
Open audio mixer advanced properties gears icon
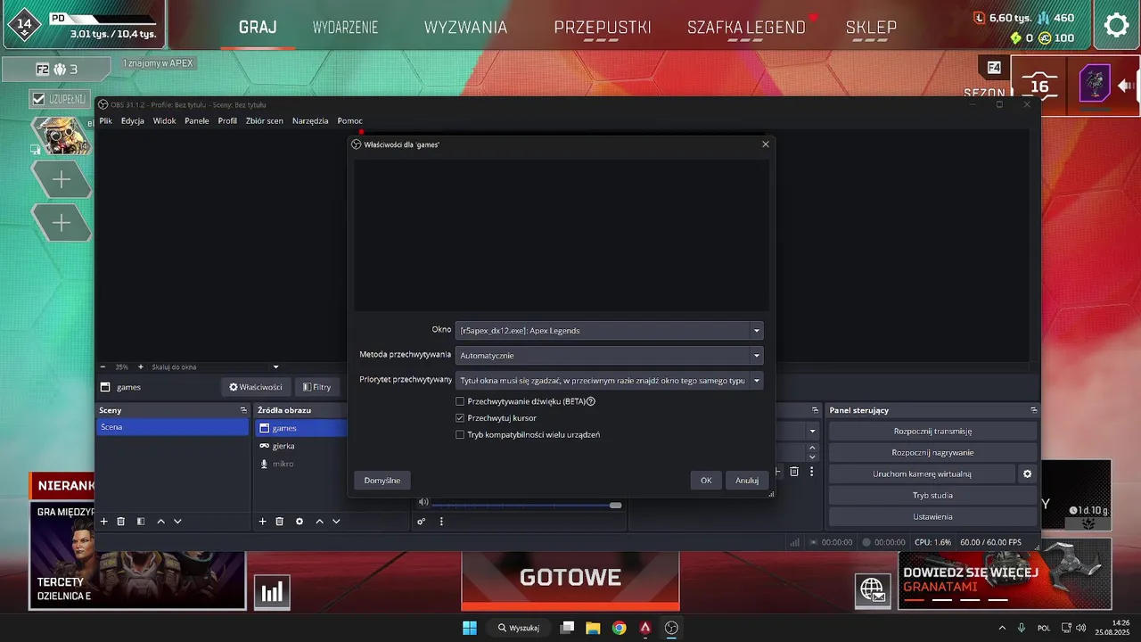(422, 522)
